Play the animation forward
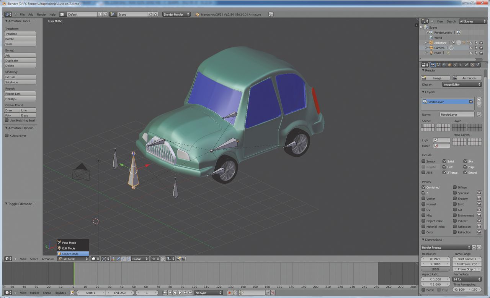 [x=180, y=293]
